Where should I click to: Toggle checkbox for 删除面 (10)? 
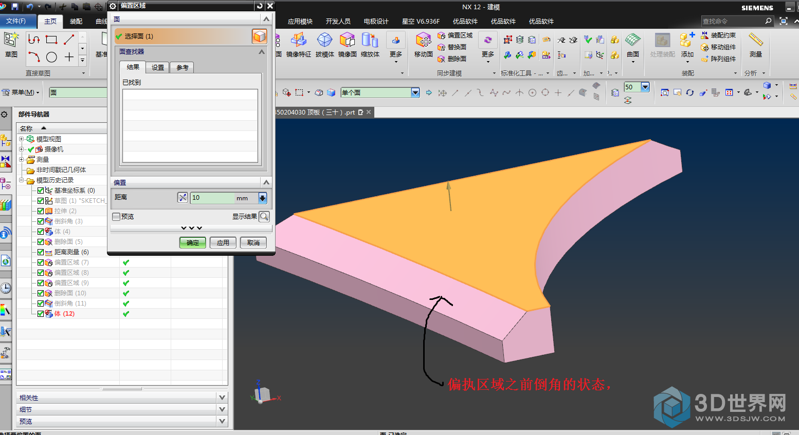41,293
